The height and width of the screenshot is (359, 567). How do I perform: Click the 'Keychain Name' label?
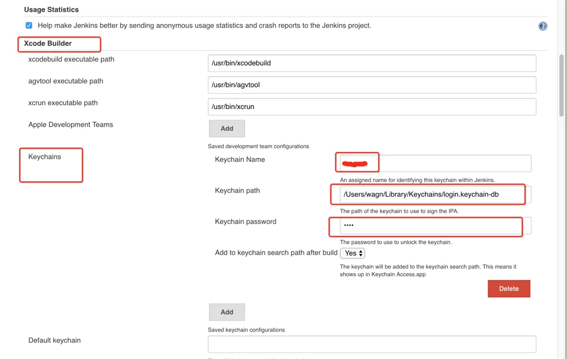pyautogui.click(x=240, y=159)
